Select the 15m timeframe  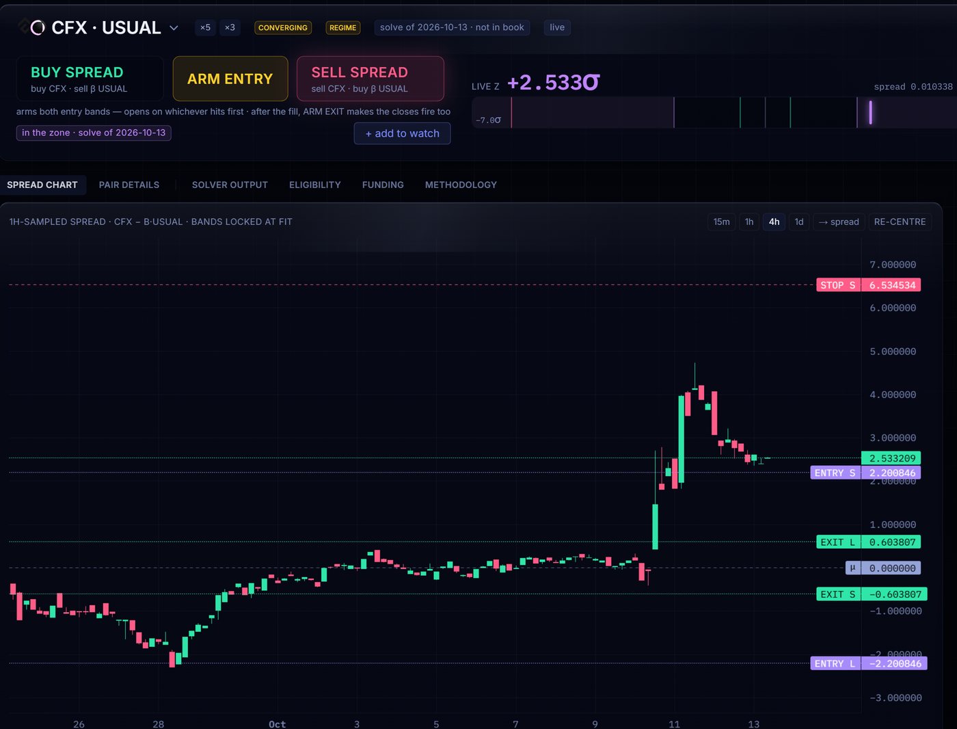pyautogui.click(x=722, y=222)
